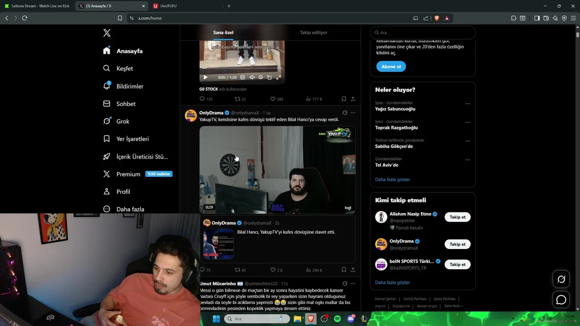
Task: Expand Daha fazla sidebar menu
Action: point(123,209)
